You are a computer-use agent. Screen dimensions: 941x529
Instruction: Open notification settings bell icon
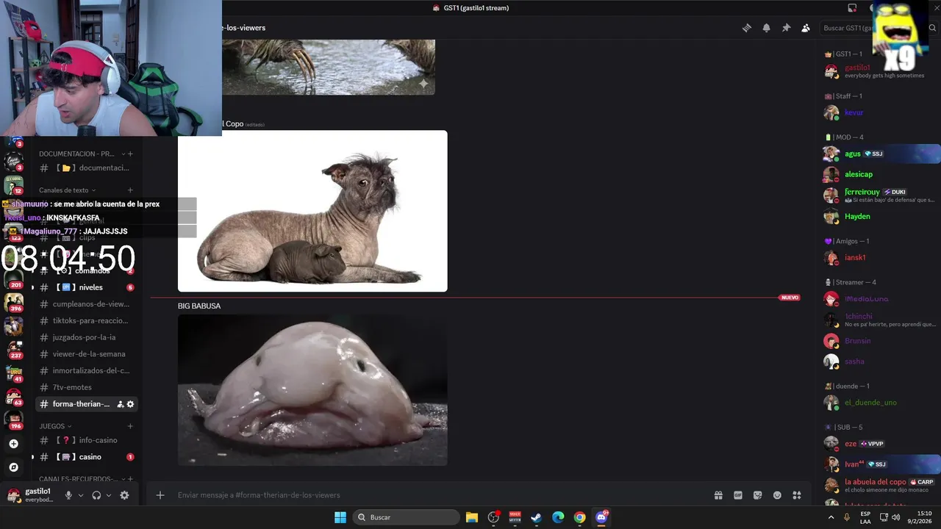[x=766, y=28]
